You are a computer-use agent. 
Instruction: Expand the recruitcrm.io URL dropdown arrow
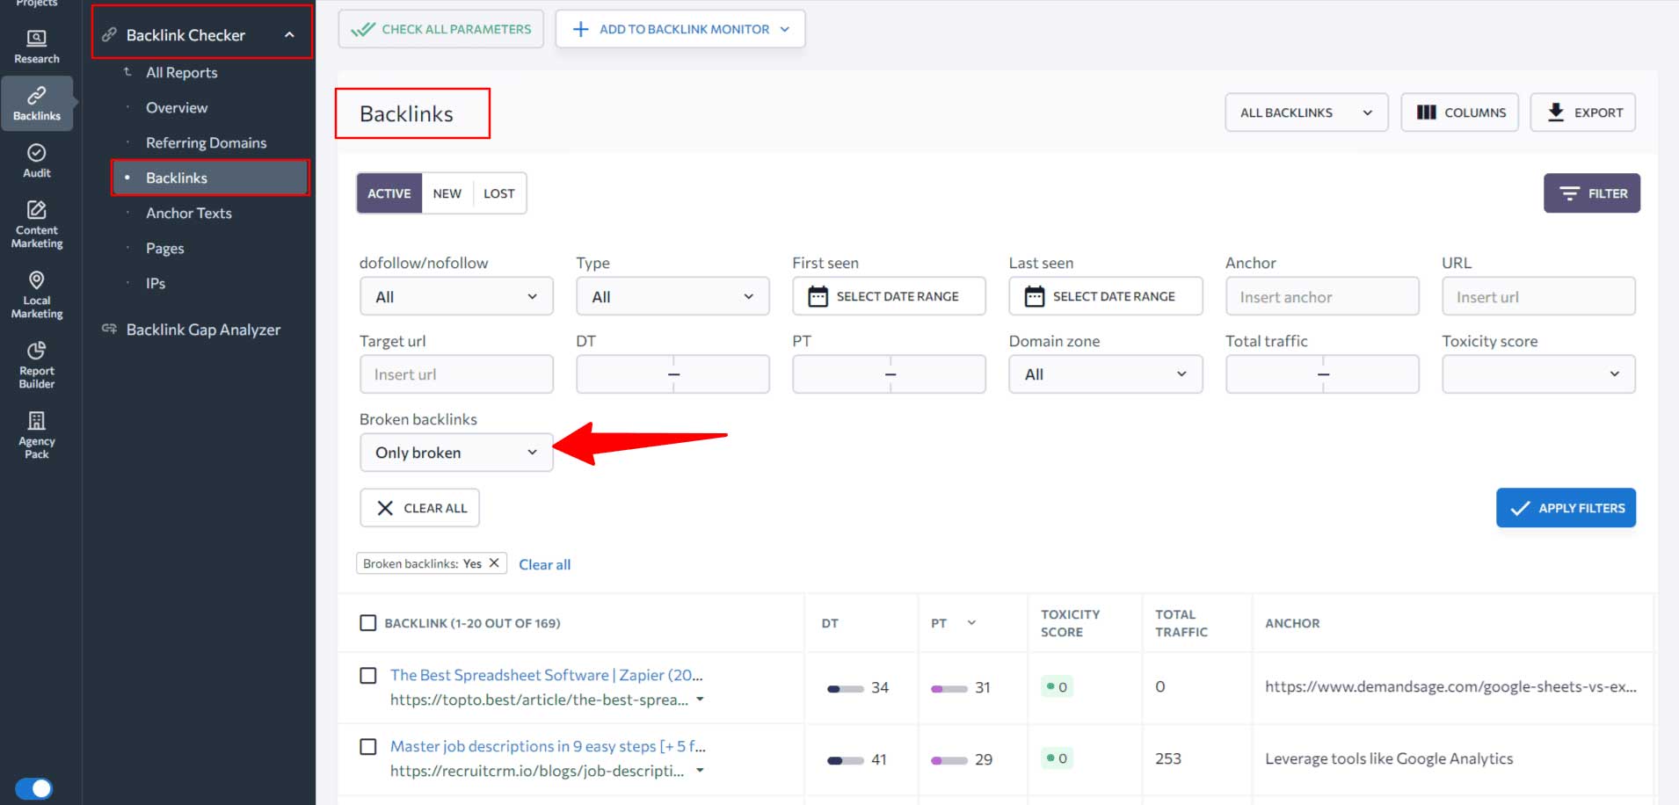click(x=700, y=771)
